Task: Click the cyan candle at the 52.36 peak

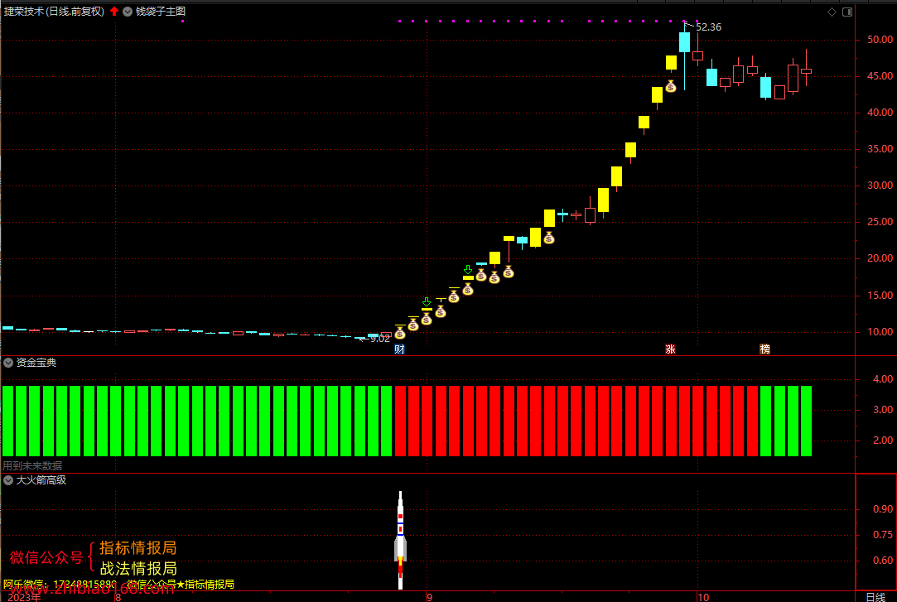Action: pos(684,43)
